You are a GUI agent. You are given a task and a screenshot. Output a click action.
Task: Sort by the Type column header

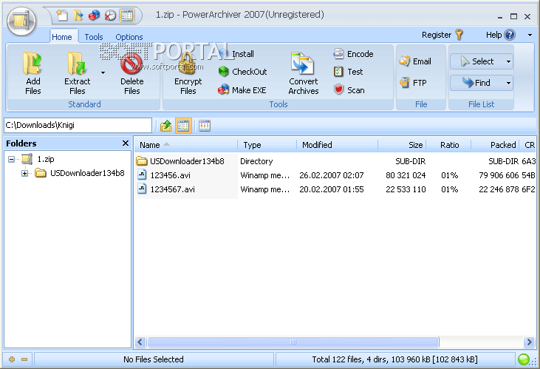(267, 145)
